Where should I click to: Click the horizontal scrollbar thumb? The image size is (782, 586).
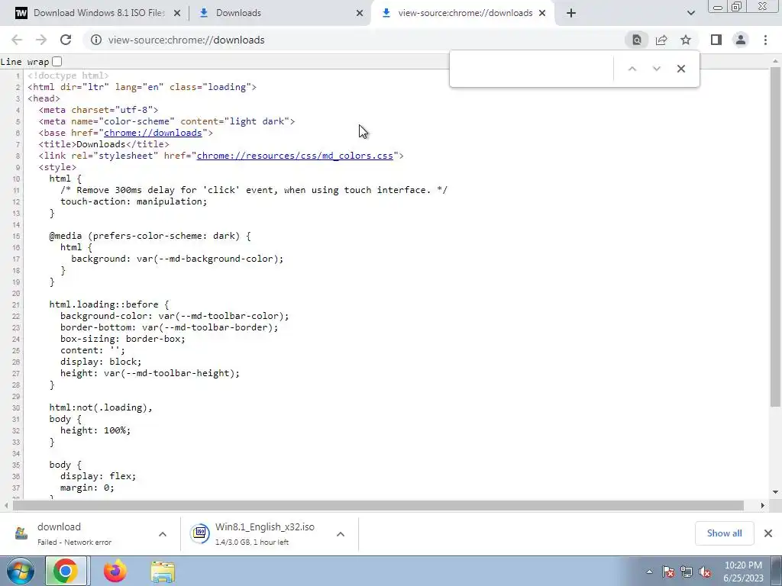[x=378, y=505]
